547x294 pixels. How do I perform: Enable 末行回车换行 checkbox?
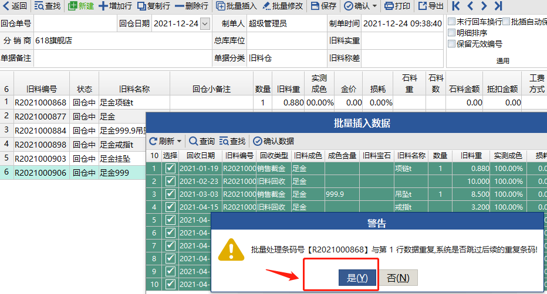pyautogui.click(x=451, y=22)
